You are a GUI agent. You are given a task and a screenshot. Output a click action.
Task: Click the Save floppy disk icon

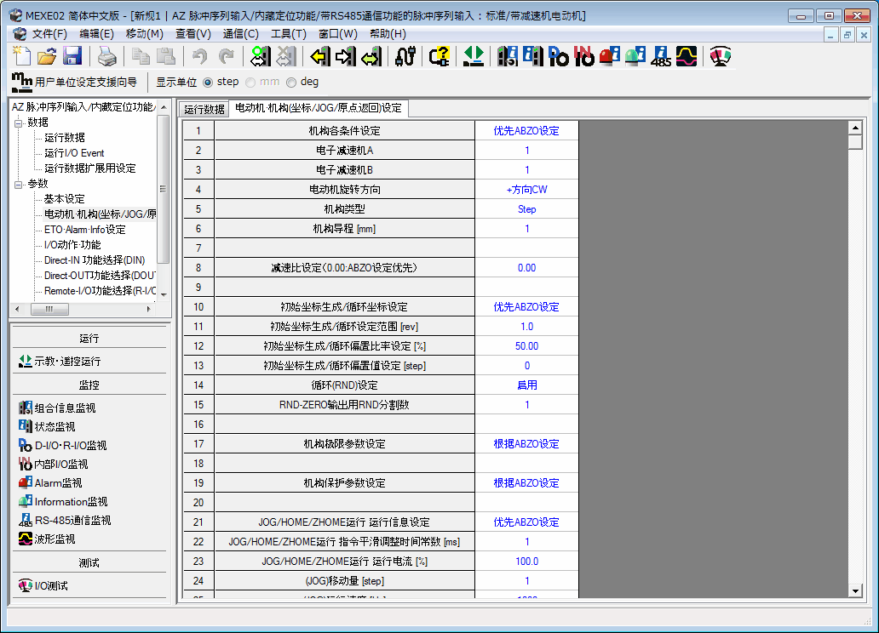[x=72, y=57]
